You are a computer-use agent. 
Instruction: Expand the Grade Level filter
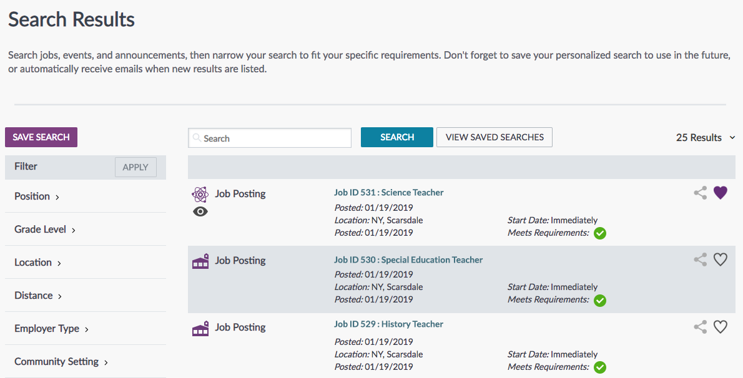coord(45,230)
